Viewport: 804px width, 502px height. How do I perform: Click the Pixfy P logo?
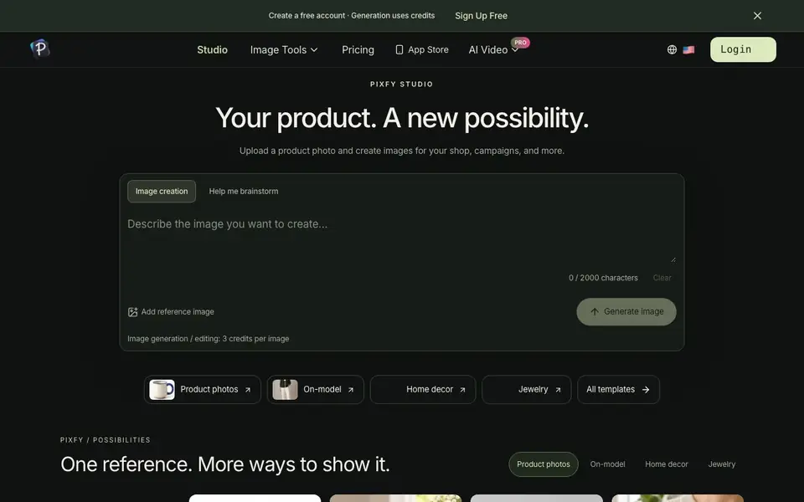click(x=40, y=49)
